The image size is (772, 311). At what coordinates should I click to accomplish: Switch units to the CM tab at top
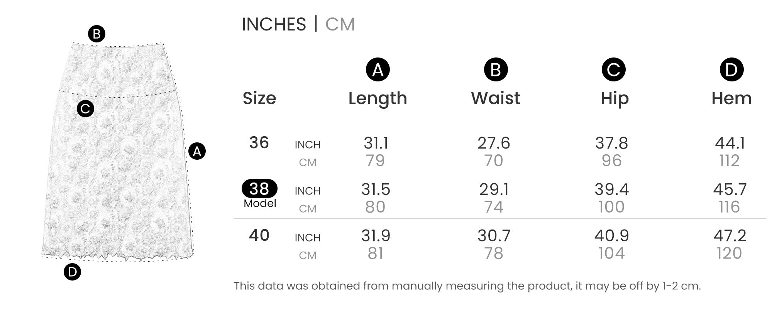click(340, 24)
